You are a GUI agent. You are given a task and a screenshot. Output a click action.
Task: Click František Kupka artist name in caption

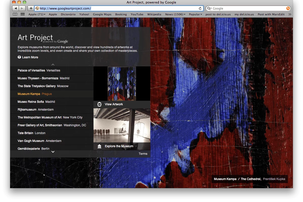click(x=274, y=179)
